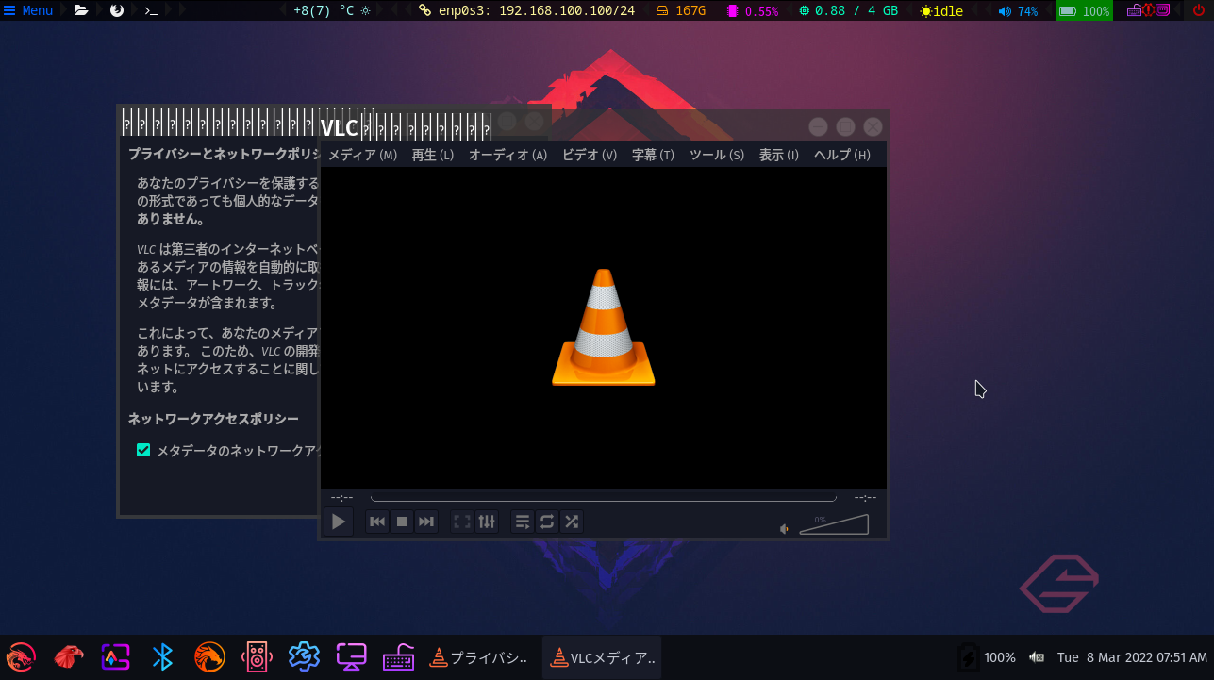Click the ネットワークアクセスポリシー heading

coord(213,418)
